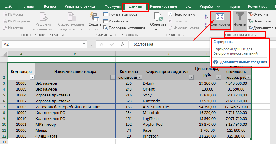Switch to the Inquire tab
276x144 pixels.
point(234,6)
